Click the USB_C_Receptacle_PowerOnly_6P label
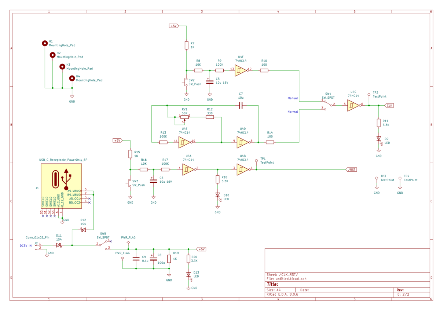 pos(63,160)
